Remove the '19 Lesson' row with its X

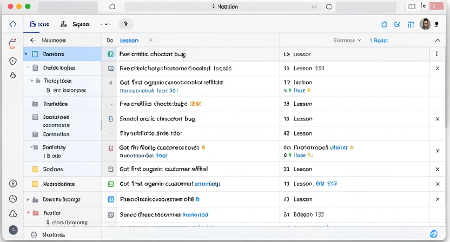click(x=438, y=119)
